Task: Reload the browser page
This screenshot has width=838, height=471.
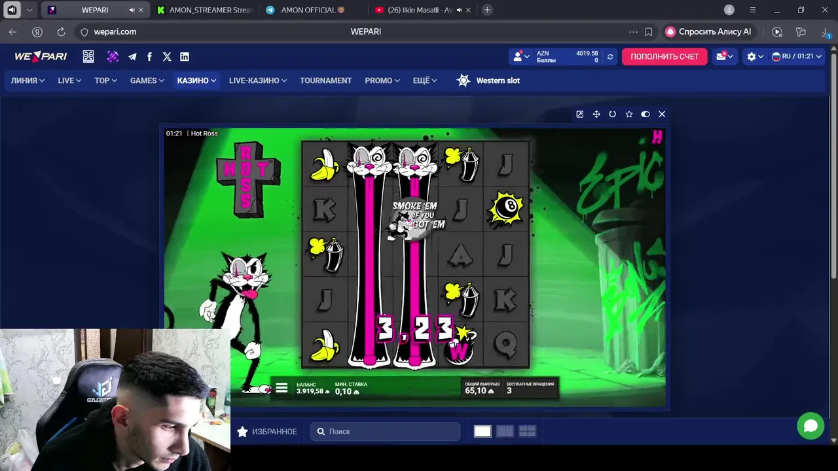Action: (x=61, y=31)
